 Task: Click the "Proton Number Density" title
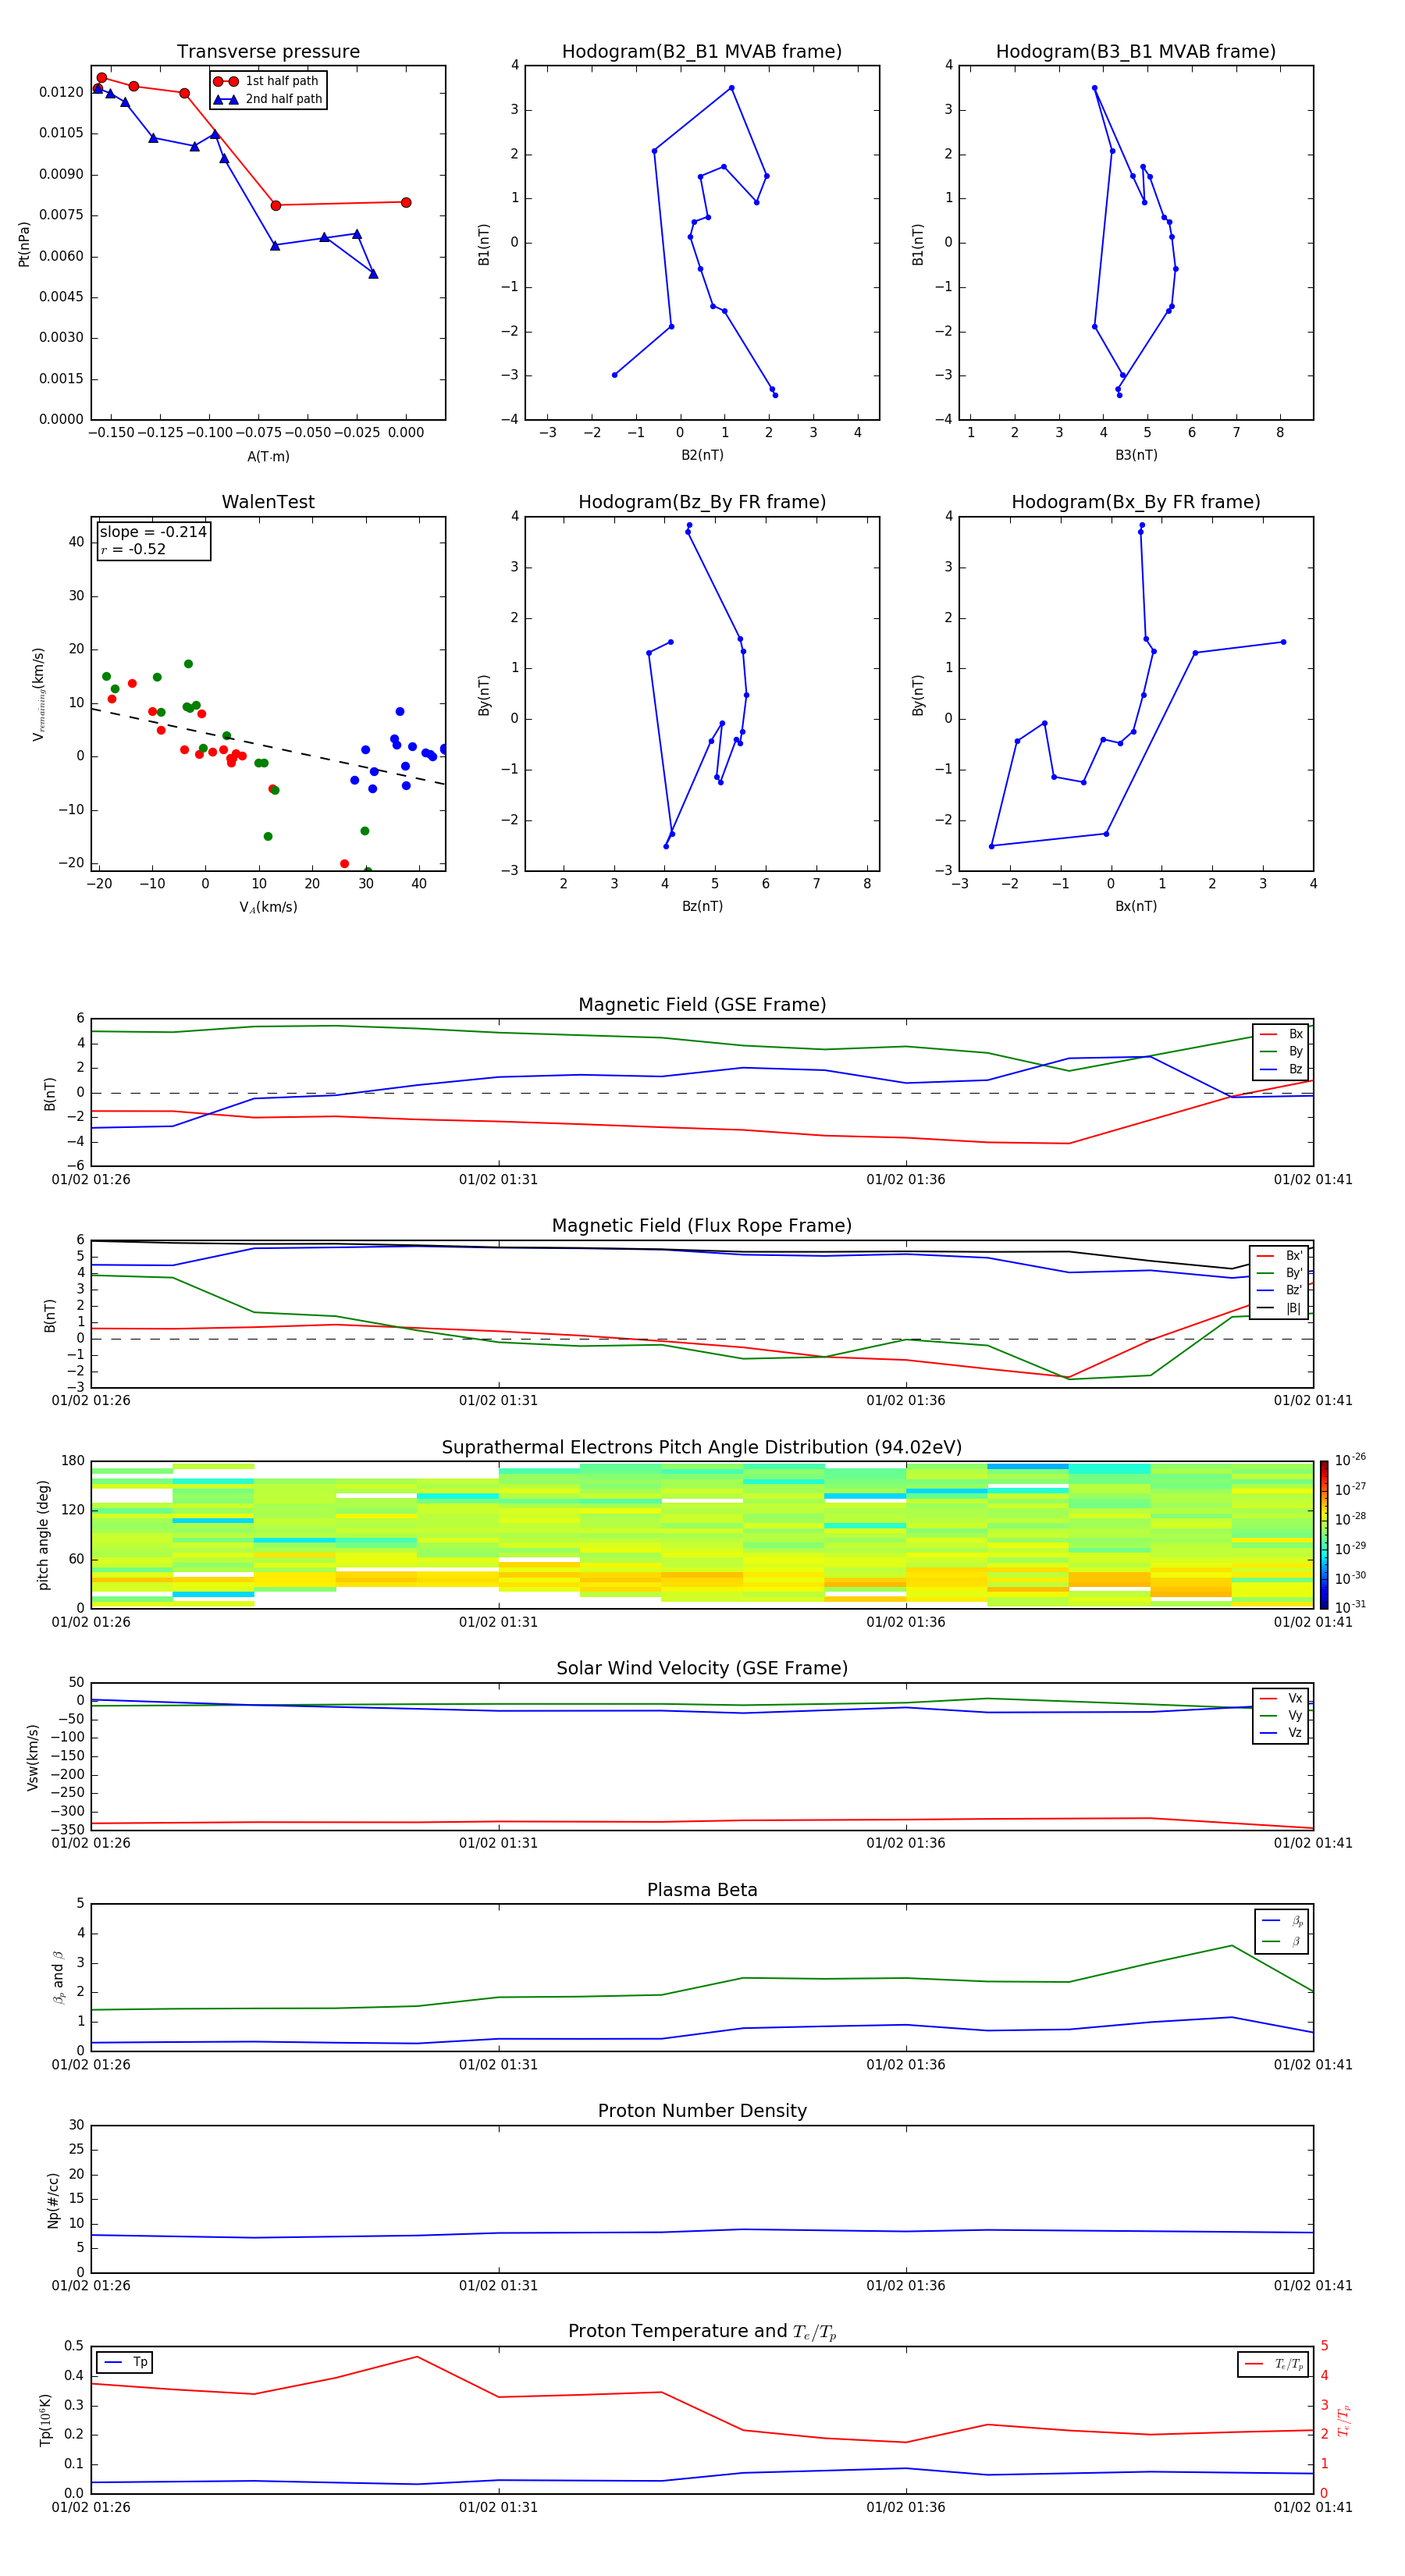tap(702, 2111)
